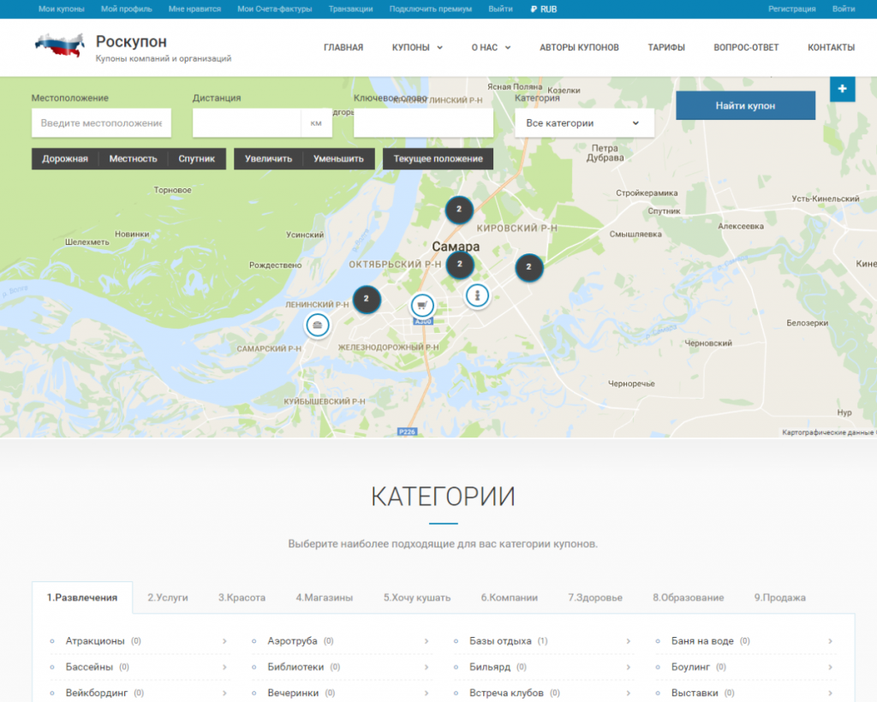Click the arrow in the Бильярд row
Viewport: 877px width, 702px height.
[x=628, y=667]
